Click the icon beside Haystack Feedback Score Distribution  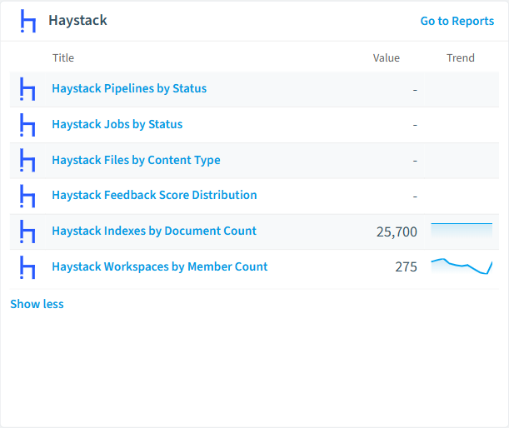pyautogui.click(x=27, y=196)
